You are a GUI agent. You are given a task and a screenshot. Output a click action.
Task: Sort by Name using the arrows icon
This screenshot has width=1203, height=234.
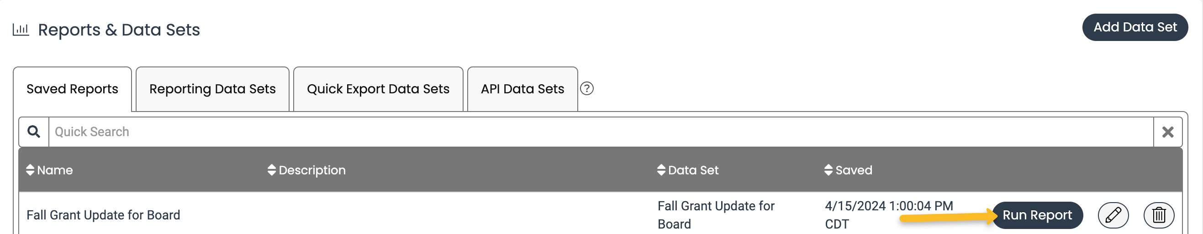[30, 170]
